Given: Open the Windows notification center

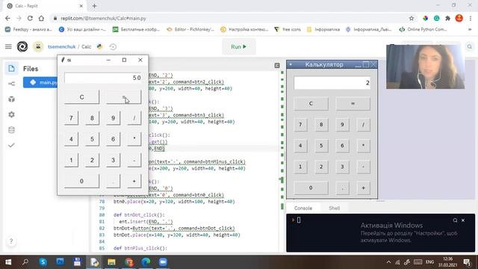Looking at the screenshot, I should coord(467,262).
